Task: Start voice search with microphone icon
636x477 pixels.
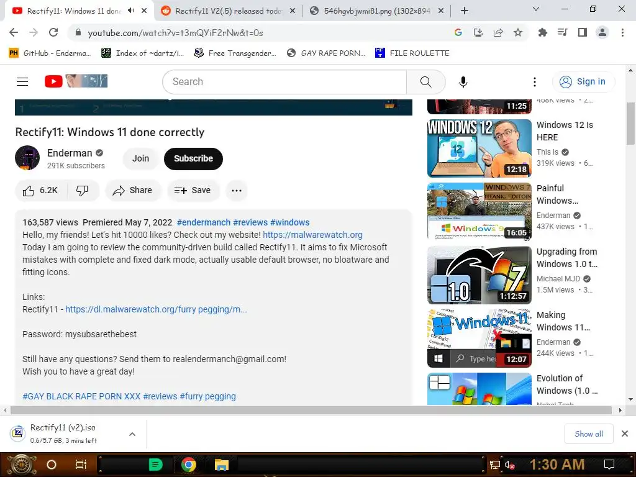Action: pos(463,81)
